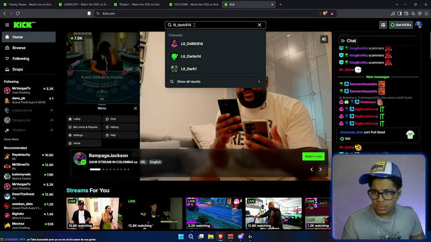Open Drops in the sidebar
Viewport: 431px width, 242px height.
29,69
